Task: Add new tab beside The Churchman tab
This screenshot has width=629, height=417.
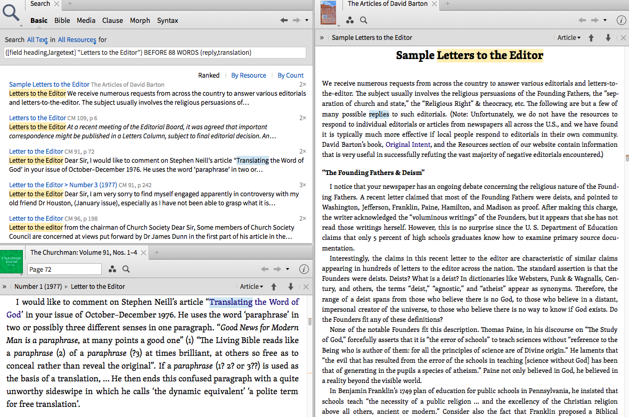Action: point(157,252)
